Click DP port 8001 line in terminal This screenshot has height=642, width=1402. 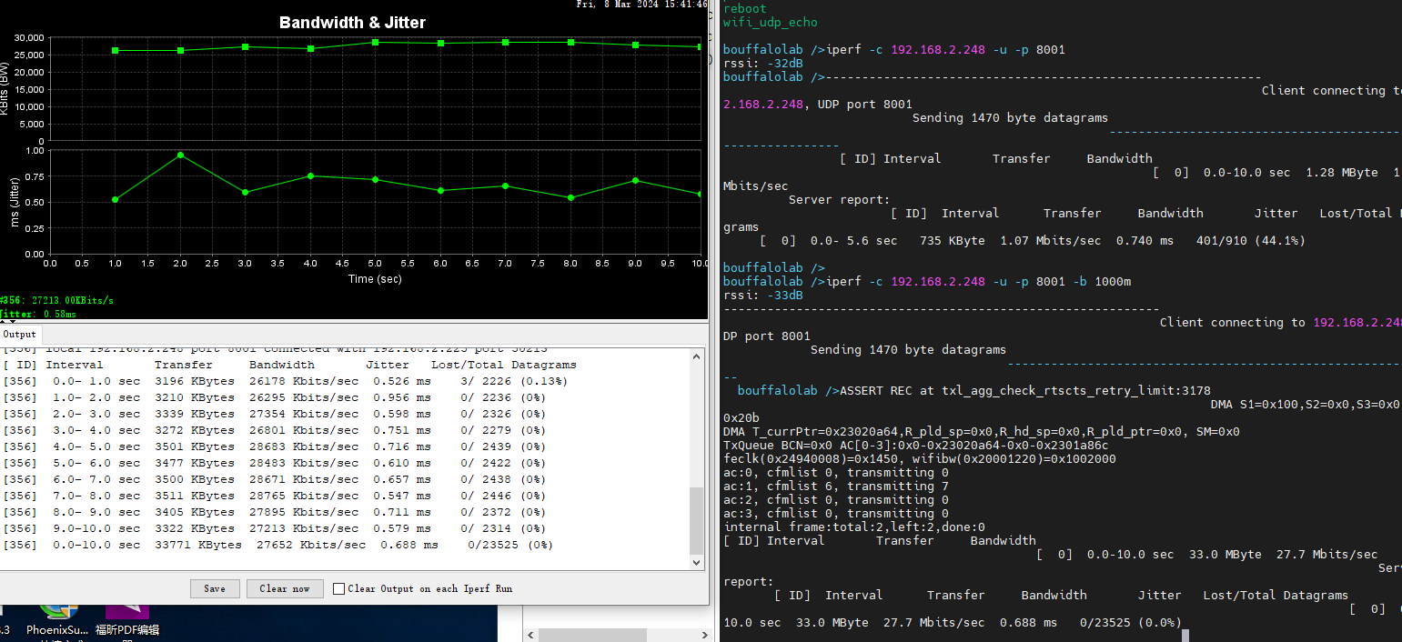point(767,336)
